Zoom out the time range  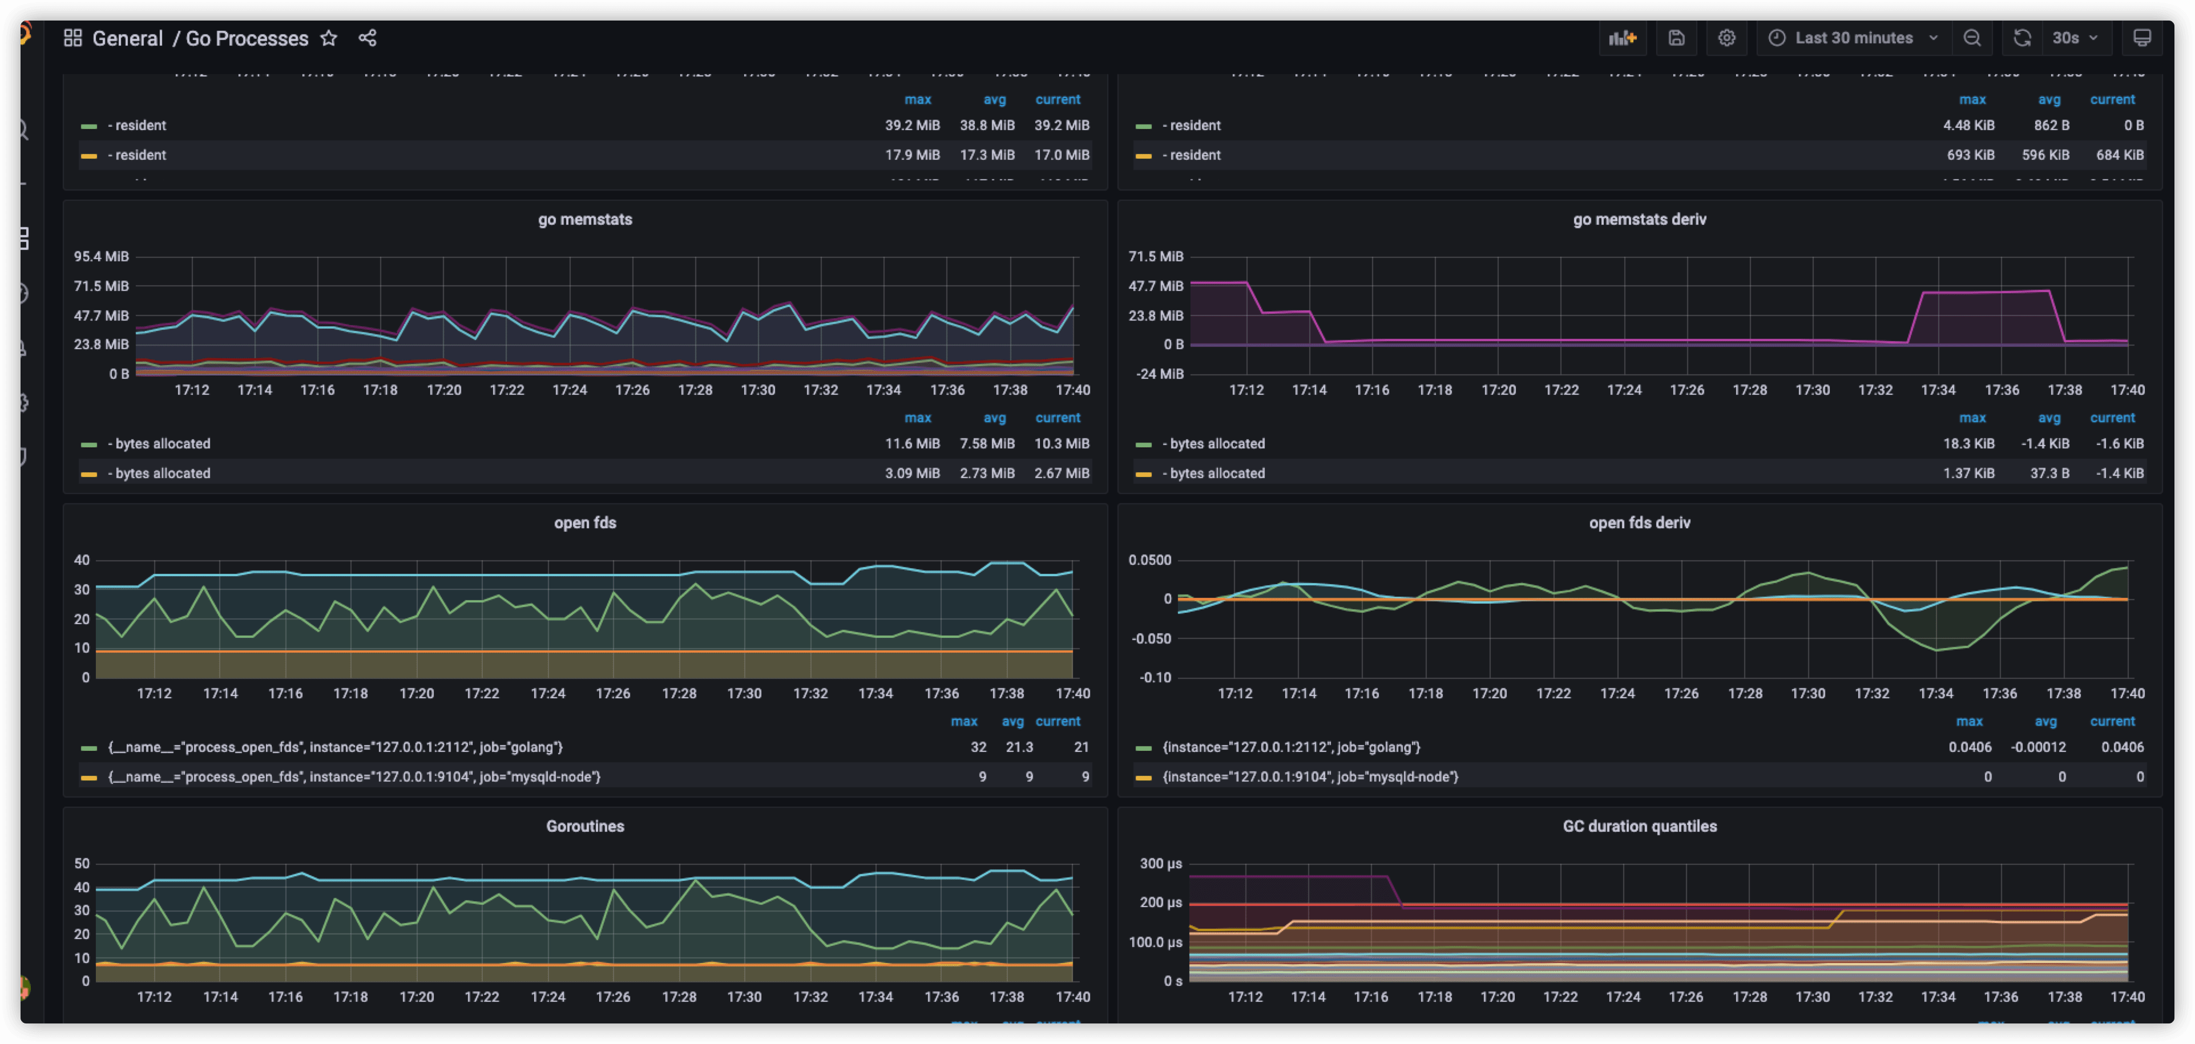(x=1974, y=38)
